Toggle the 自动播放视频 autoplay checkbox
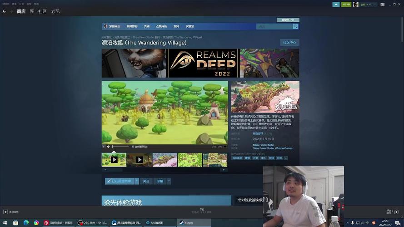 [x=133, y=147]
